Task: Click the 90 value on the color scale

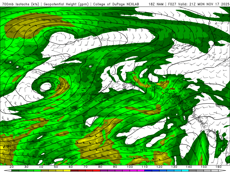Action: point(115,167)
